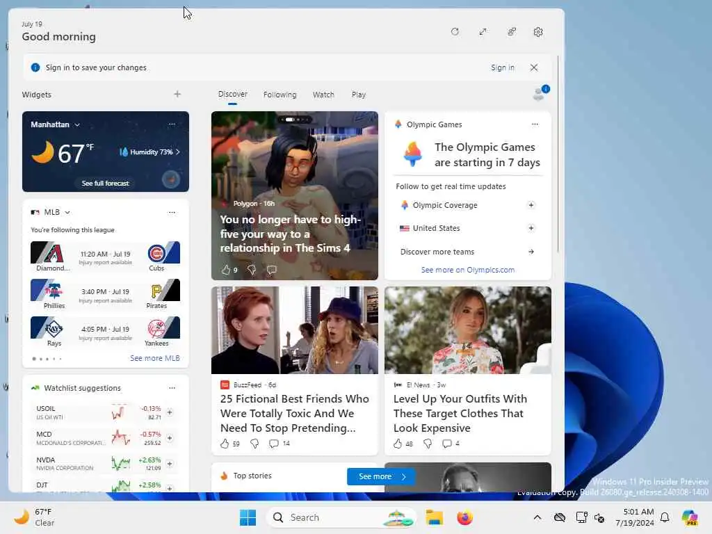This screenshot has width=712, height=534.
Task: Like the BuzzFeed Best Friends article
Action: (x=225, y=443)
